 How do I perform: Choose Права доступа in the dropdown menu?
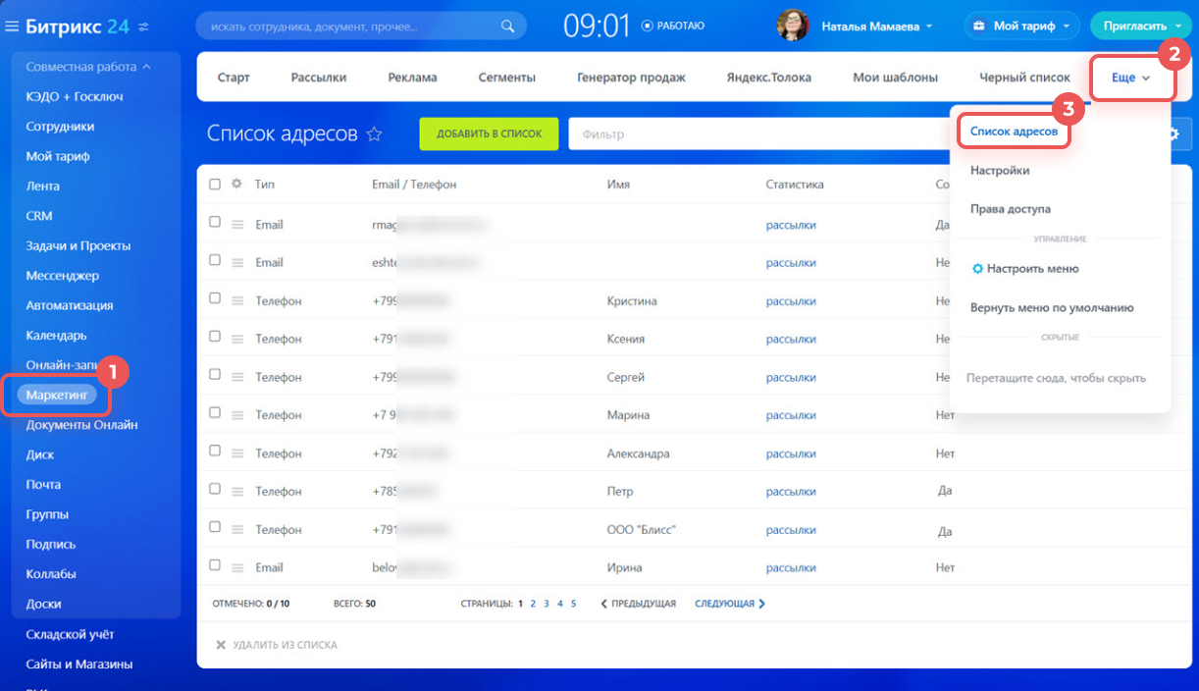tap(1010, 209)
